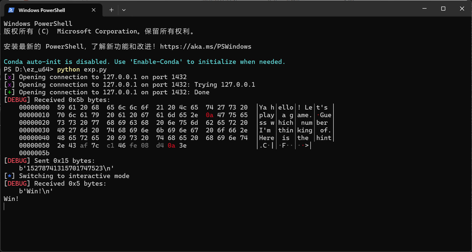The width and height of the screenshot is (472, 252).
Task: Click the red 0a byte in row 00000010
Action: coord(209,115)
